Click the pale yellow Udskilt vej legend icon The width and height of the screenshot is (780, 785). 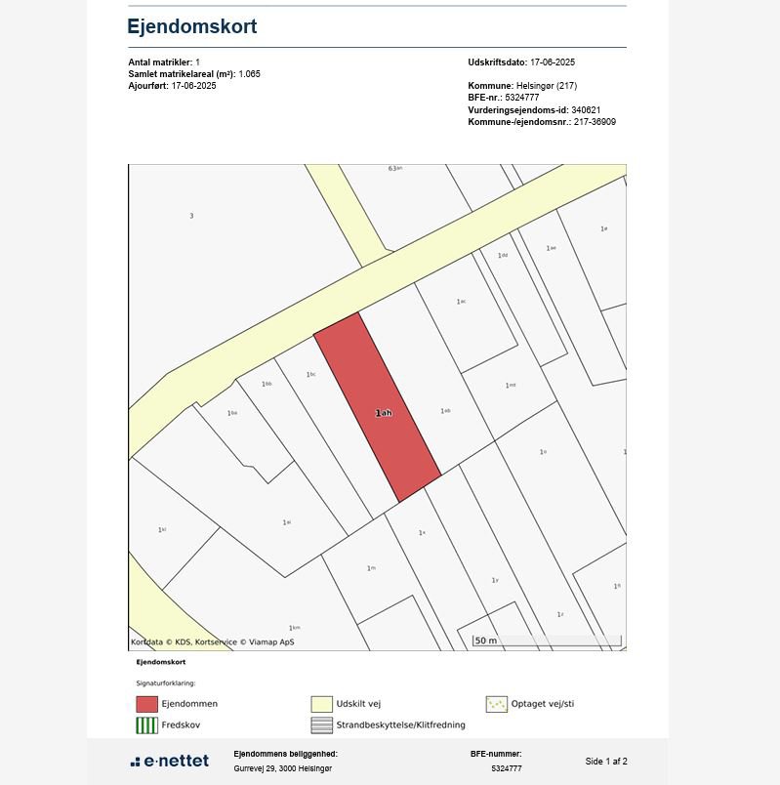[321, 704]
